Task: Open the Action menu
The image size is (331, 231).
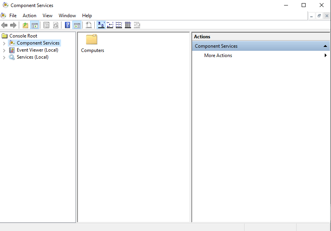Action: tap(29, 16)
